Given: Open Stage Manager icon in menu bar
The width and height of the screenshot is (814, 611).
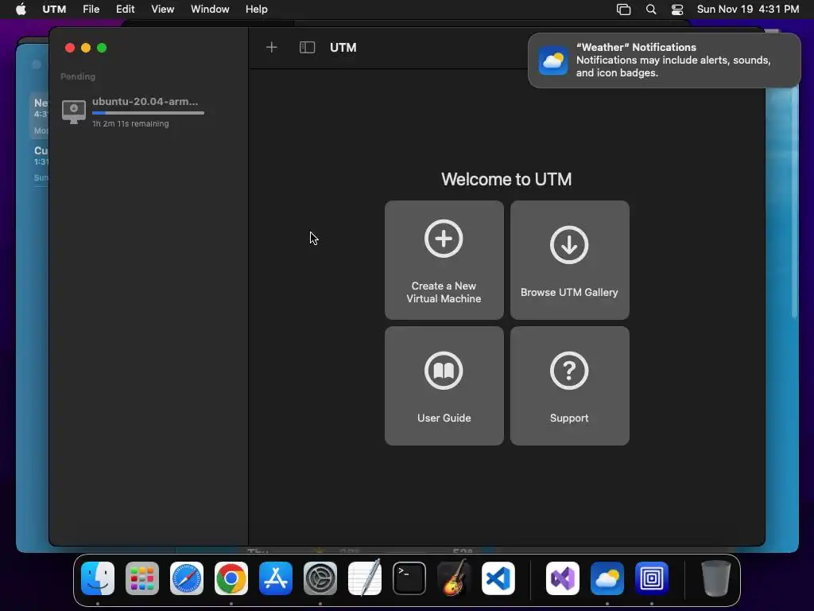Looking at the screenshot, I should (623, 9).
